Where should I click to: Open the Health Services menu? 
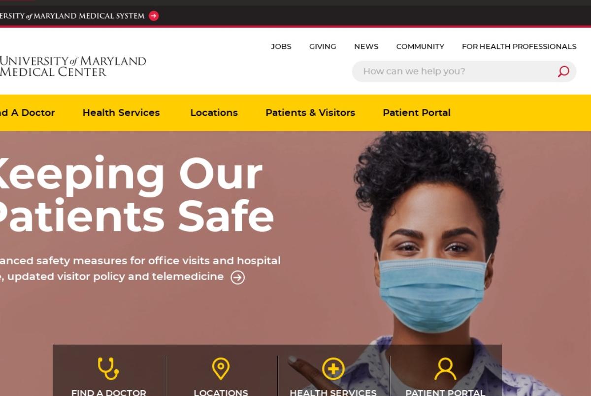(x=121, y=113)
